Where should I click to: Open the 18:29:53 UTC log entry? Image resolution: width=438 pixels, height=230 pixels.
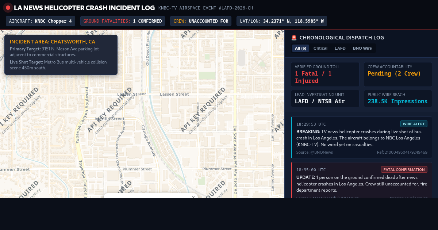click(361, 138)
